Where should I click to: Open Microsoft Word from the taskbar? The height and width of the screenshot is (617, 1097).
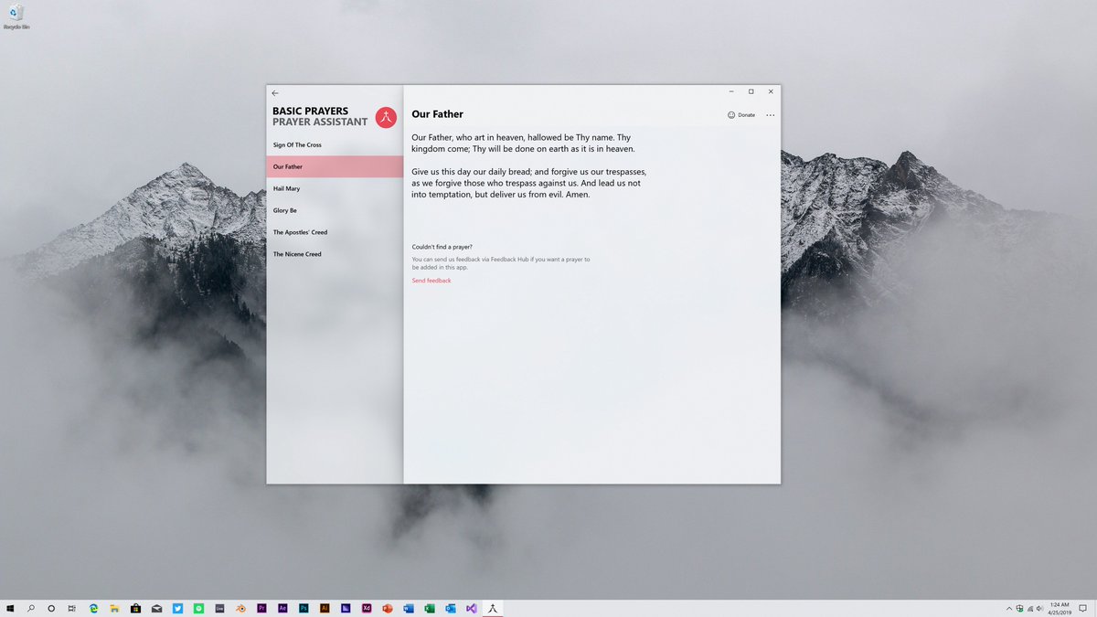click(x=409, y=608)
